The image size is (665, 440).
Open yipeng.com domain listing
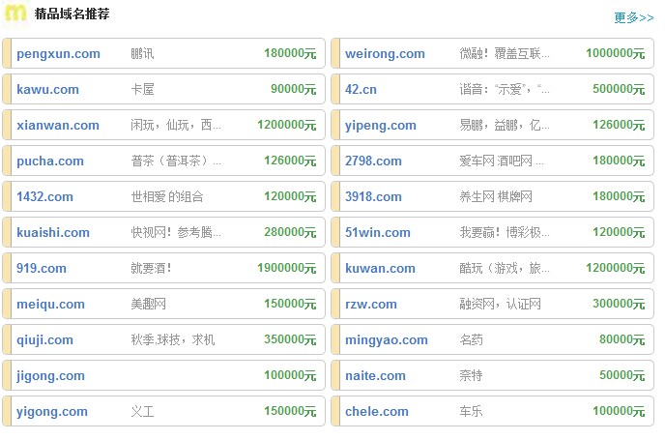[381, 126]
